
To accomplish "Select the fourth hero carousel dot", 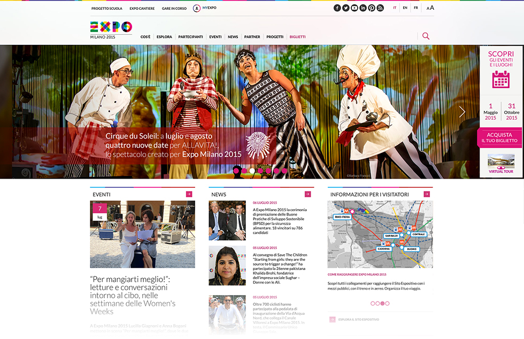I will pyautogui.click(x=260, y=171).
